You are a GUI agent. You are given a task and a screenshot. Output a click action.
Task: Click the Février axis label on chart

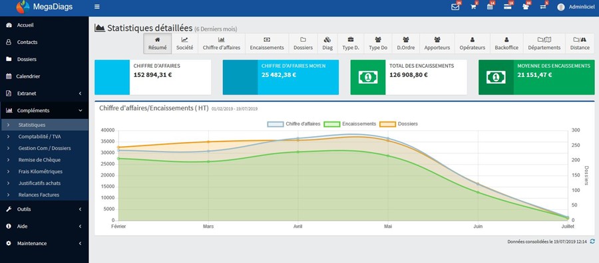point(118,226)
